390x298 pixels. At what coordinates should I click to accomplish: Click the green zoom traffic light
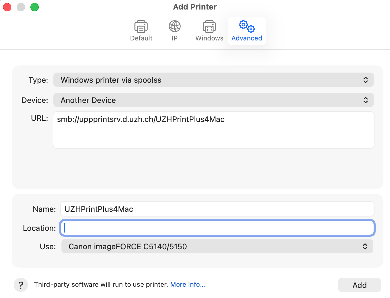click(35, 7)
